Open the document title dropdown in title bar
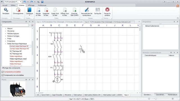The height and width of the screenshot is (101, 180). pos(21,2)
